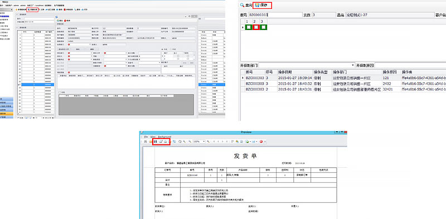This screenshot has width=446, height=219.
Task: Click the red-highlighted toolbar button in main window
Action: click(x=32, y=9)
